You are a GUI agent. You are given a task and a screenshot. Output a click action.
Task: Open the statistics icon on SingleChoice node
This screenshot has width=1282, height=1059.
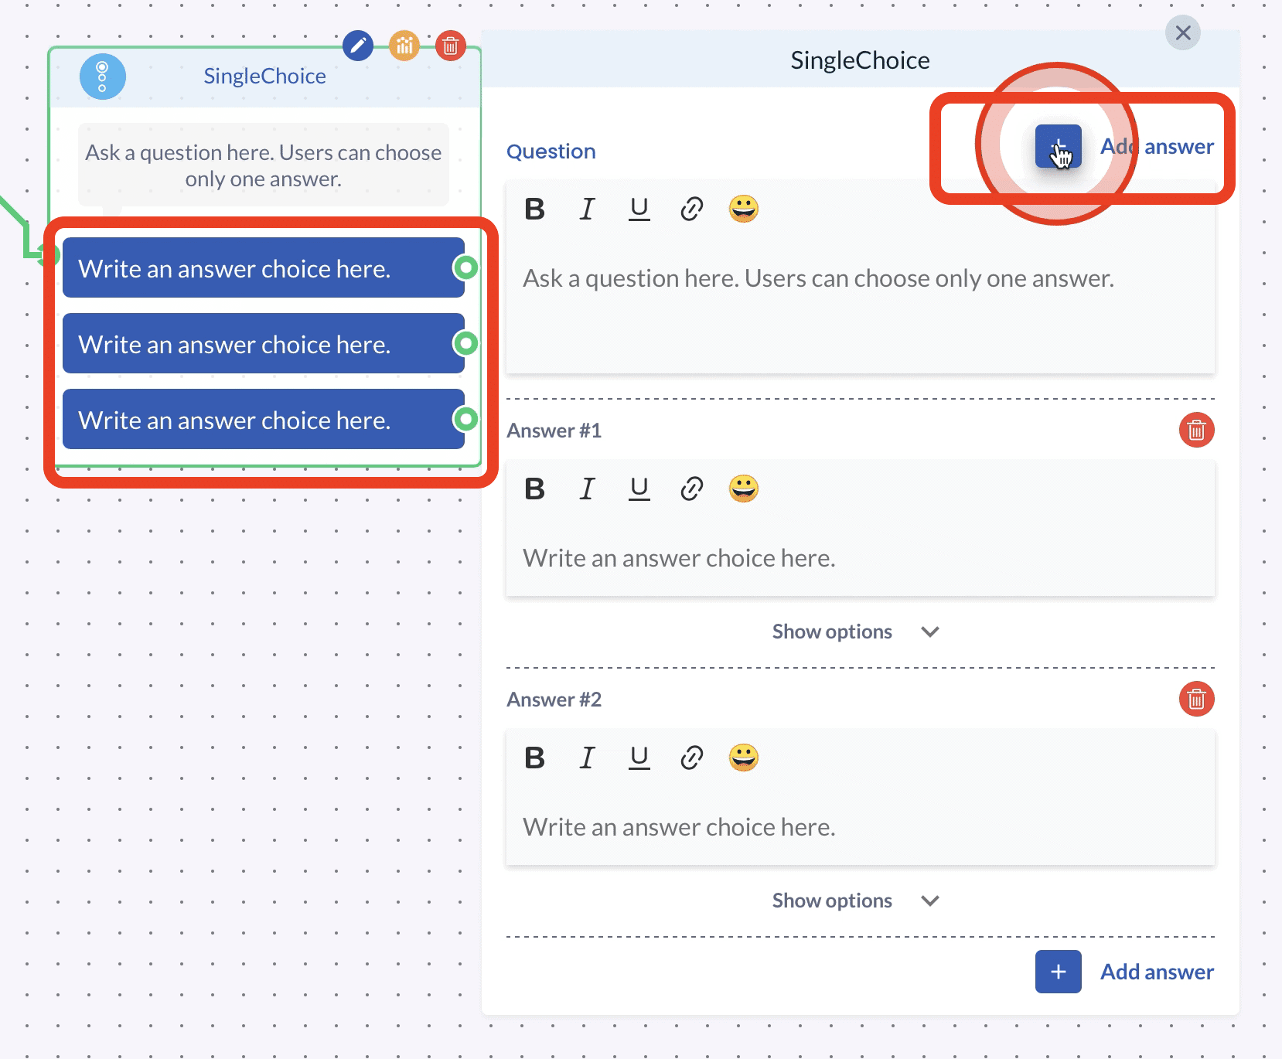(404, 46)
